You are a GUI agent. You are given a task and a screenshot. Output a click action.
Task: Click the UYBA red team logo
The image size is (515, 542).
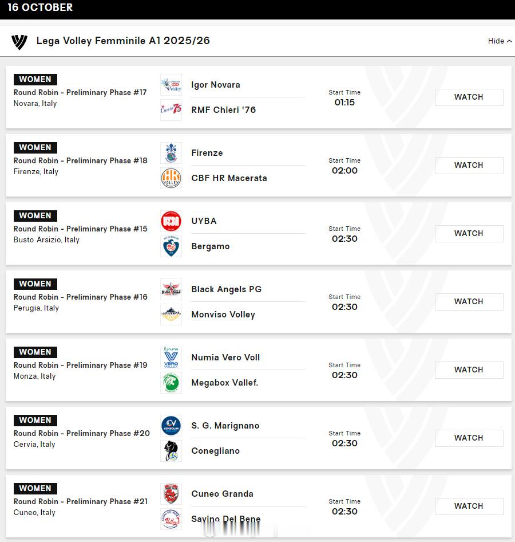(x=171, y=221)
